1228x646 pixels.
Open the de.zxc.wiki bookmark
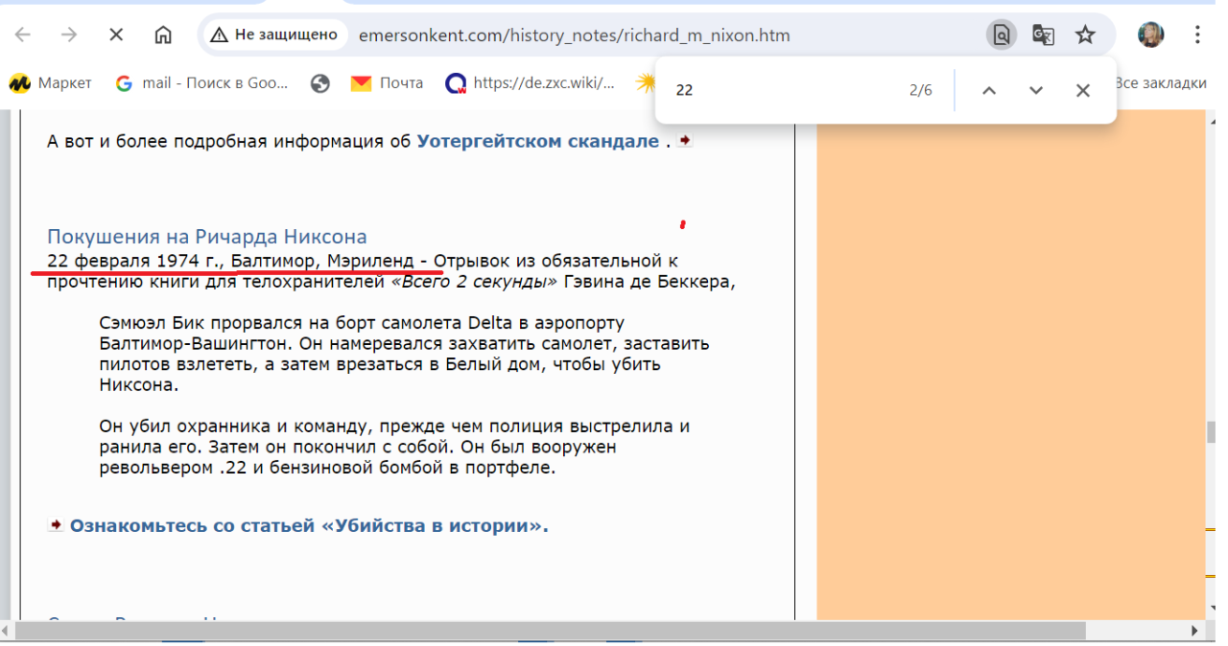pyautogui.click(x=531, y=83)
